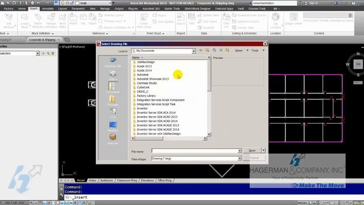The height and width of the screenshot is (205, 364).
Task: Click the arrow beside the Open button
Action: [x=263, y=150]
